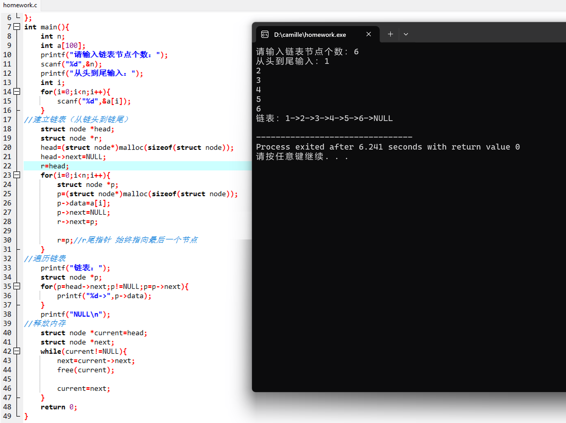Image resolution: width=566 pixels, height=423 pixels.
Task: Click the linked list output line in console
Action: [x=324, y=118]
